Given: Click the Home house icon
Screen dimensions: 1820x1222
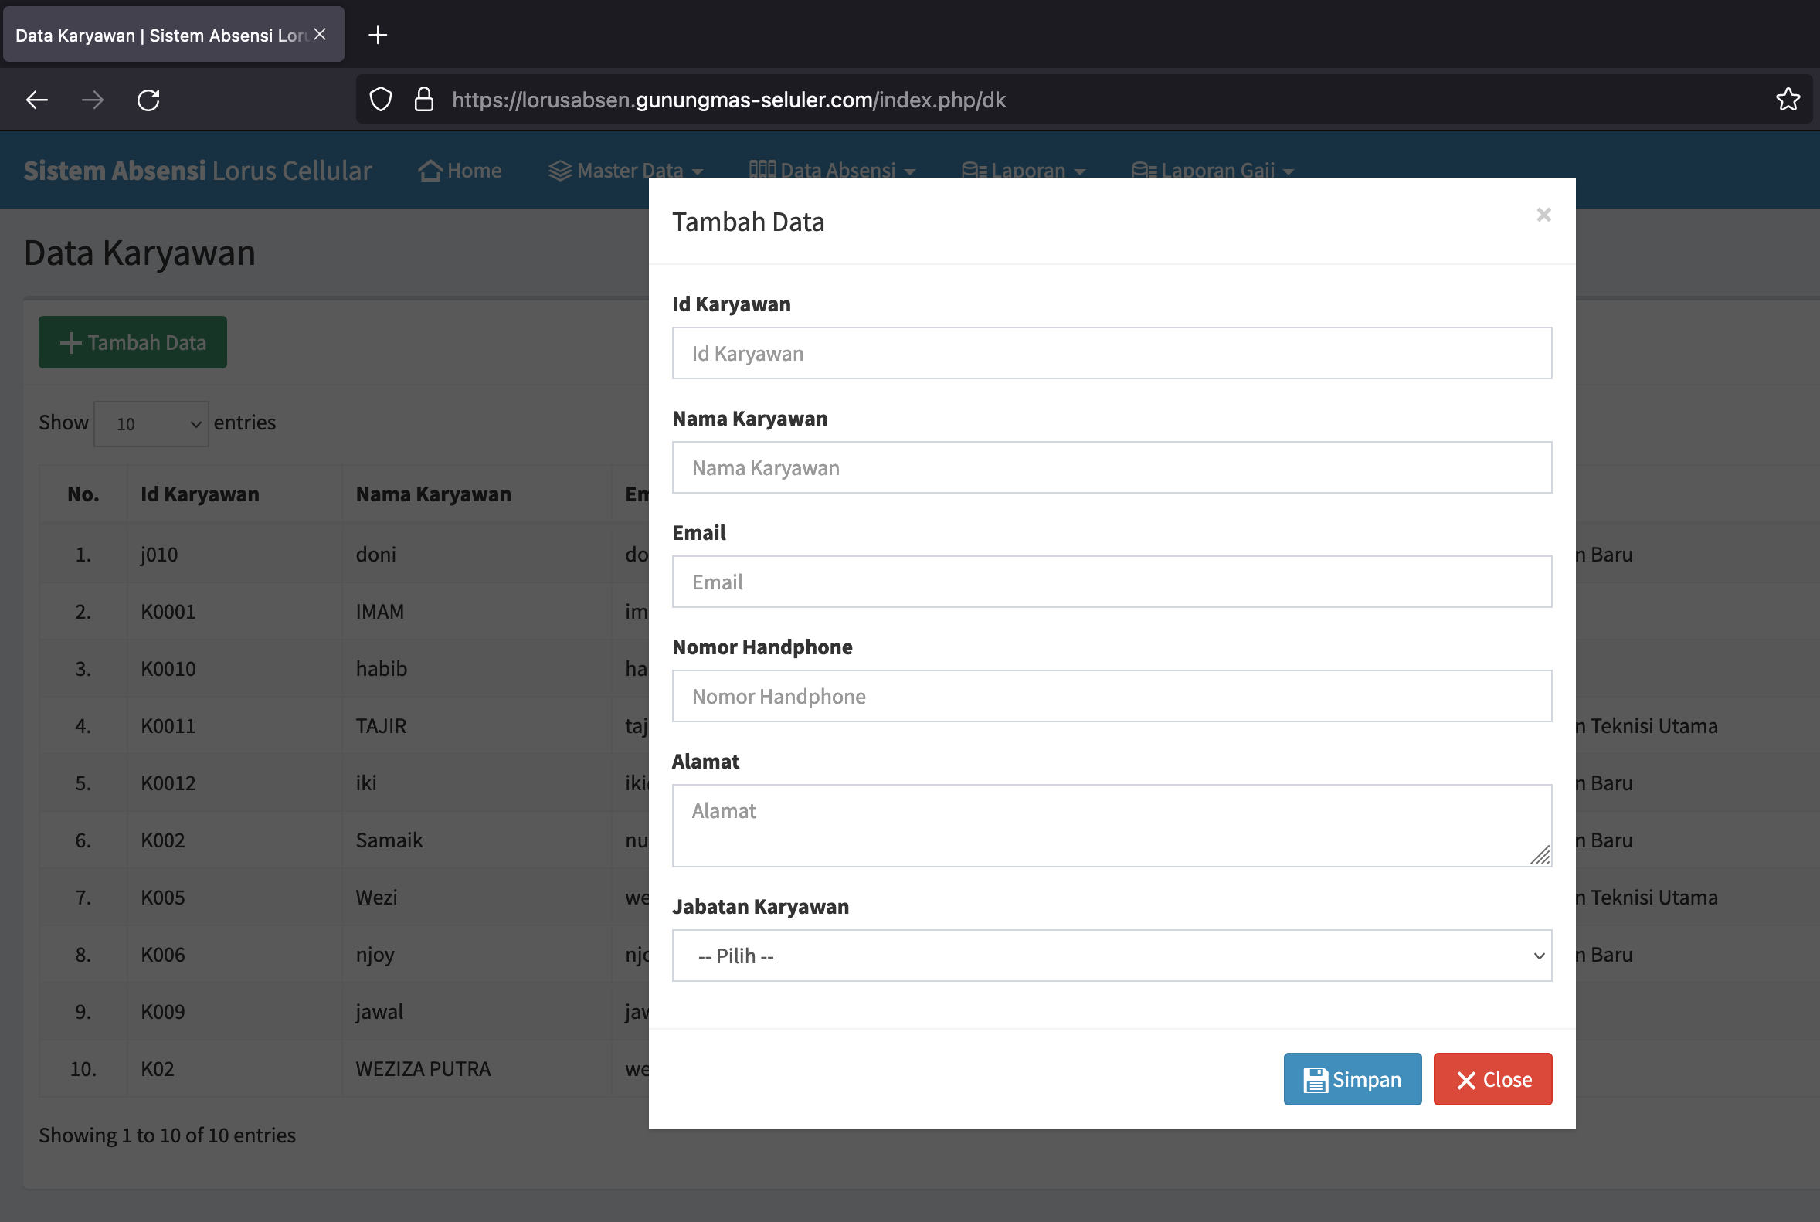Looking at the screenshot, I should 430,170.
